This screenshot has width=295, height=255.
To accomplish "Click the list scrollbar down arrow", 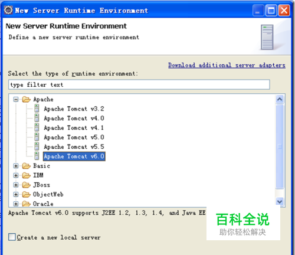I will pos(280,201).
